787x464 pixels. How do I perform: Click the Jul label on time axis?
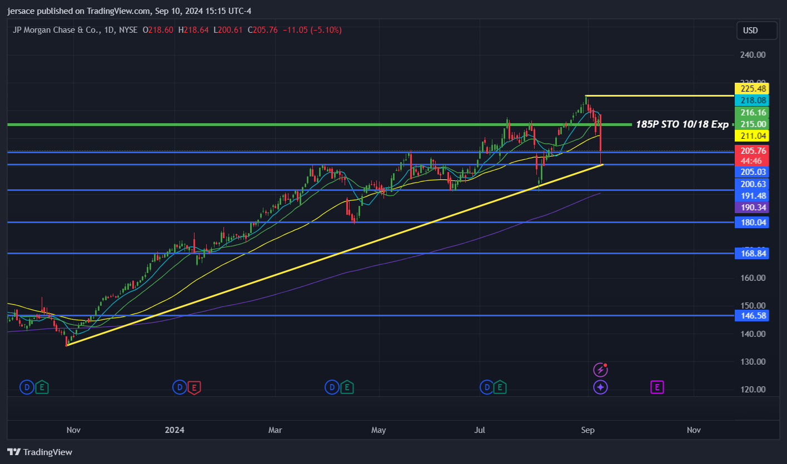(480, 430)
